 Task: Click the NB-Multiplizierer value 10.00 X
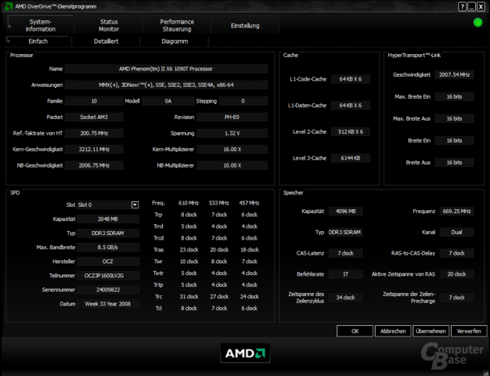pos(232,165)
